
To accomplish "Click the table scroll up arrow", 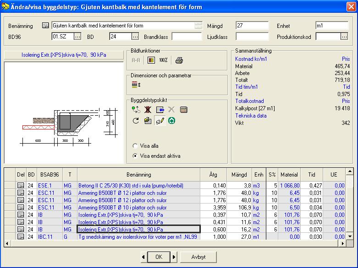I will (350, 172).
